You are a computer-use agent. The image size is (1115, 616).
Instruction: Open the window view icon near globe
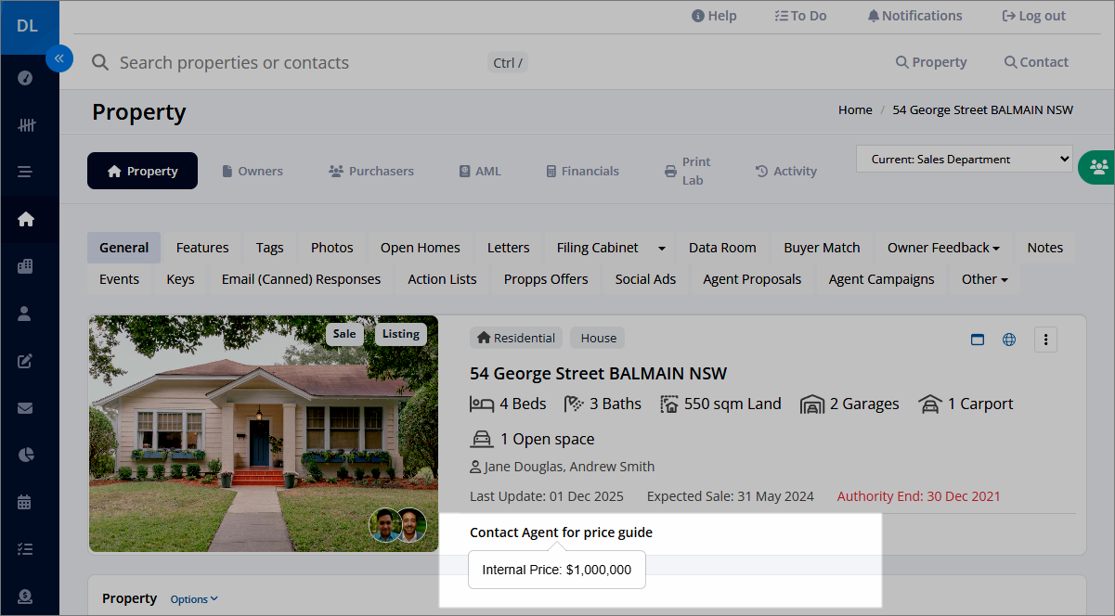tap(977, 340)
